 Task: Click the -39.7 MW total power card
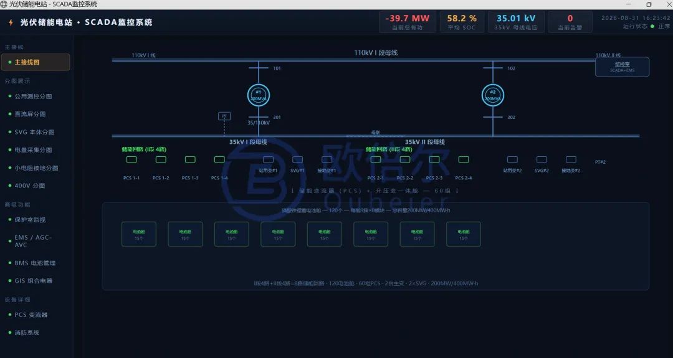[x=408, y=22]
